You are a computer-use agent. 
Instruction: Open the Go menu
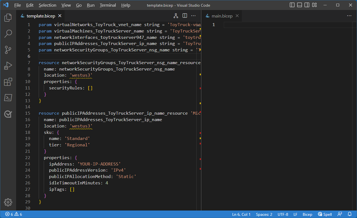pos(79,5)
